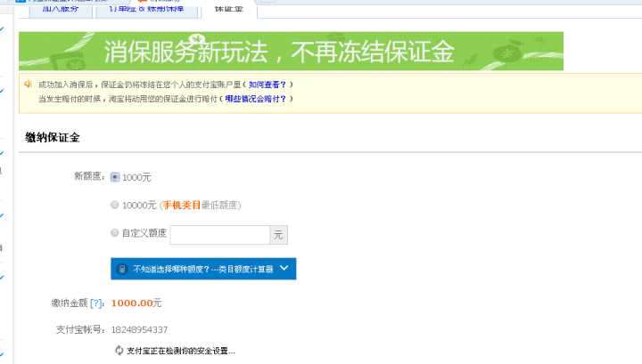
Task: Click the calculator icon on blue bar
Action: tap(122, 269)
